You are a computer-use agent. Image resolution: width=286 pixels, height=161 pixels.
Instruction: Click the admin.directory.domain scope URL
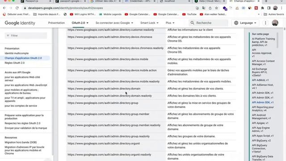click(x=104, y=89)
